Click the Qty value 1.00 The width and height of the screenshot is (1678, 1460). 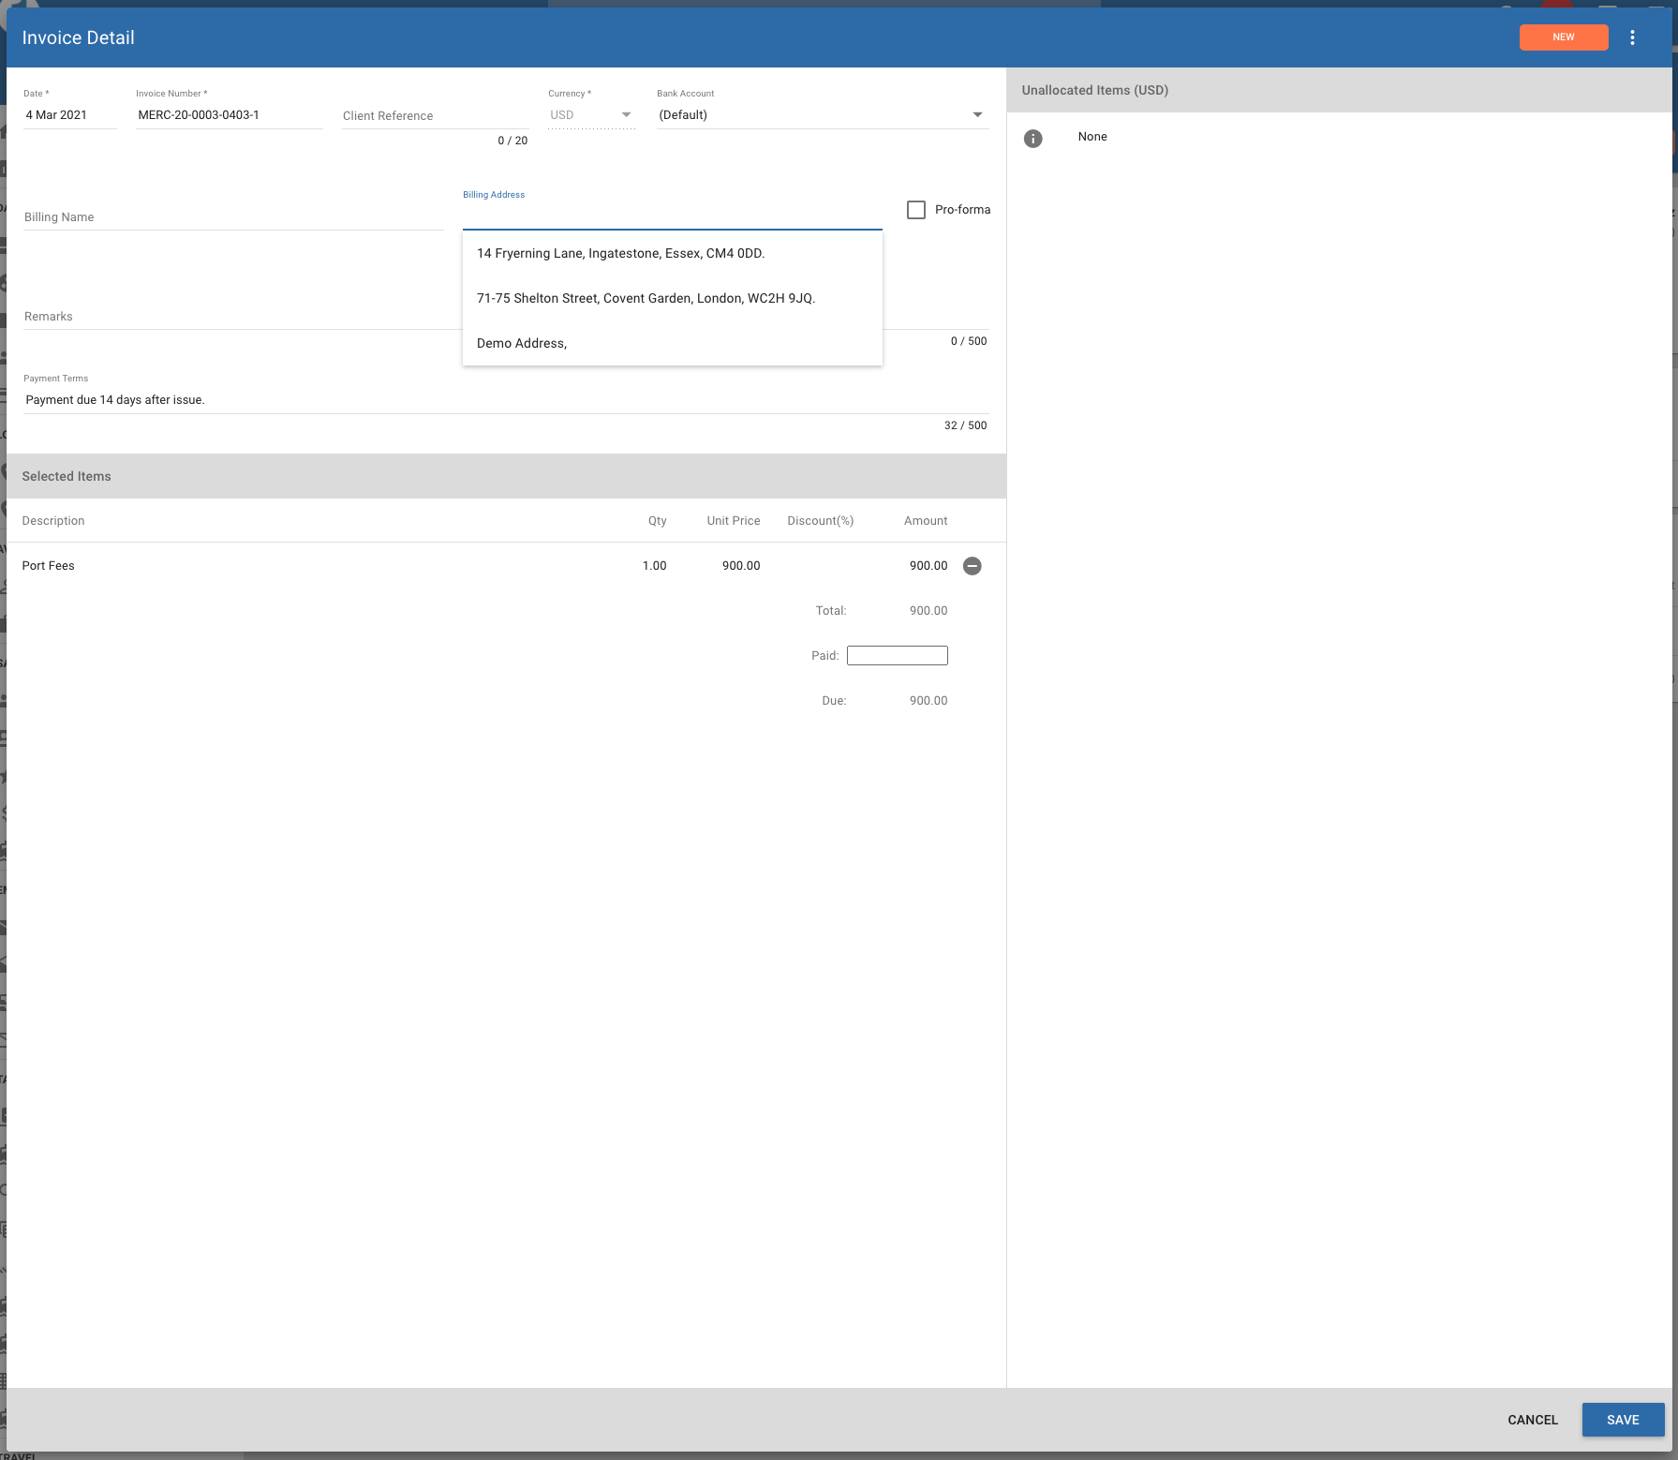655,566
